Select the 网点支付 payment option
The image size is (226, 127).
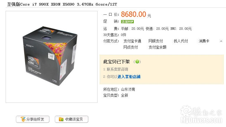point(131,47)
